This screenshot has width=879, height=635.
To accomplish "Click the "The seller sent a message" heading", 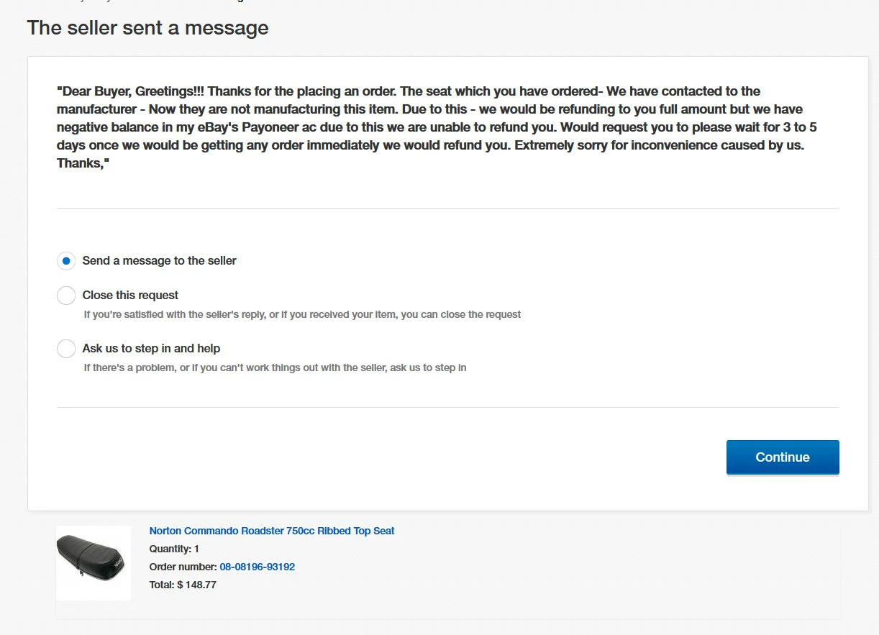I will pyautogui.click(x=147, y=28).
